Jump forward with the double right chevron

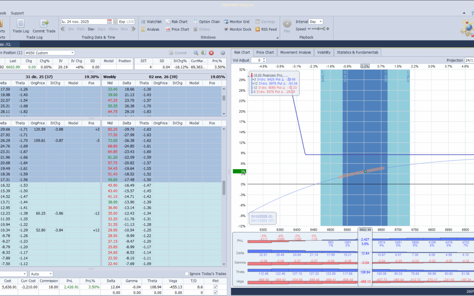pos(133,29)
